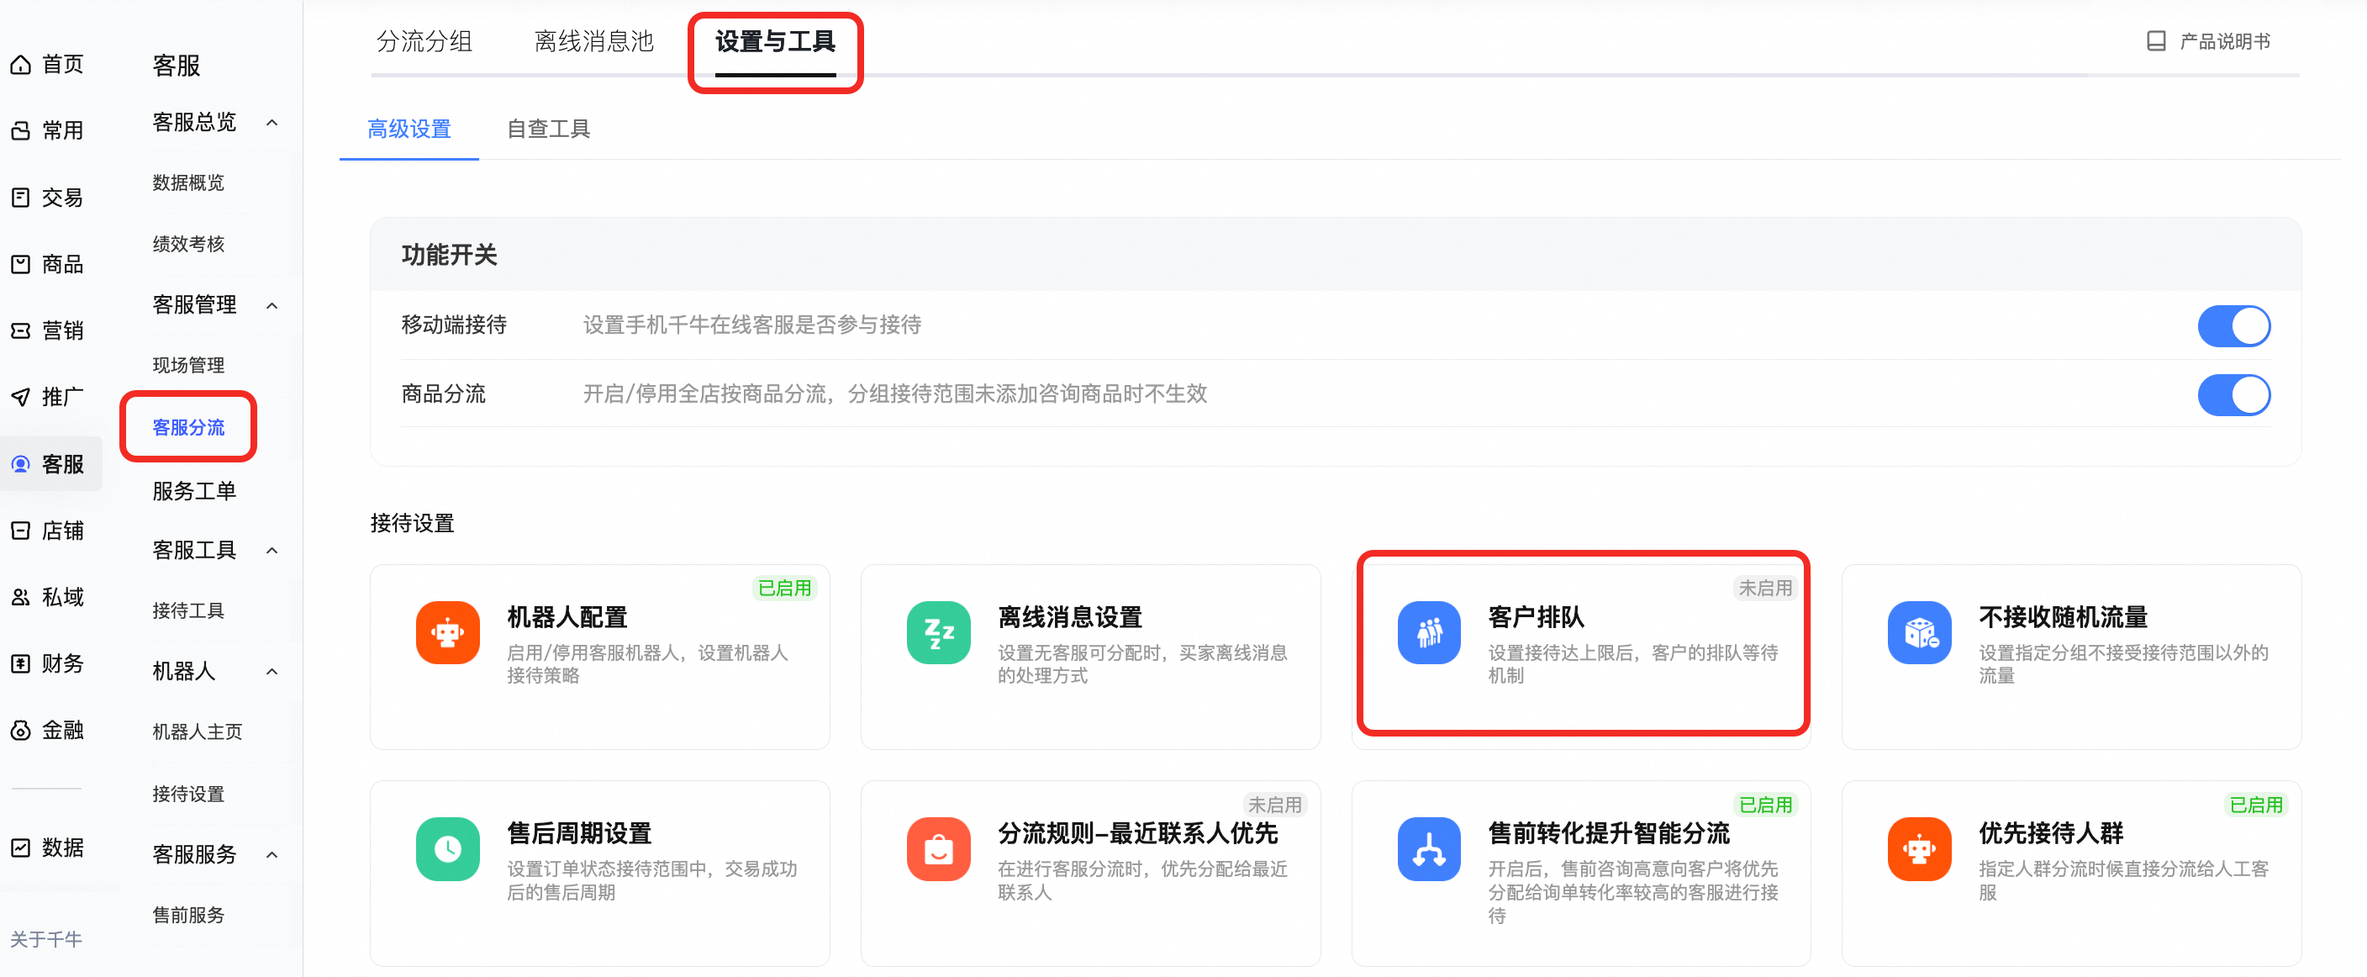The height and width of the screenshot is (977, 2367).
Task: Click the red shopping bag 分流规则 icon
Action: click(938, 848)
